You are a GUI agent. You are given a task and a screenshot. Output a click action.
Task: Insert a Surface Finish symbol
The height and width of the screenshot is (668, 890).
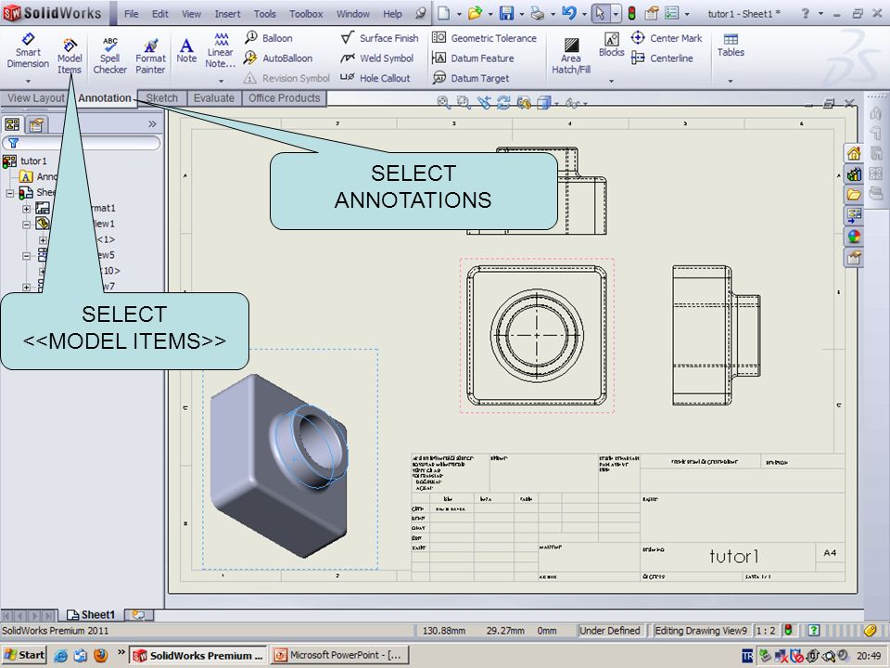coord(379,38)
